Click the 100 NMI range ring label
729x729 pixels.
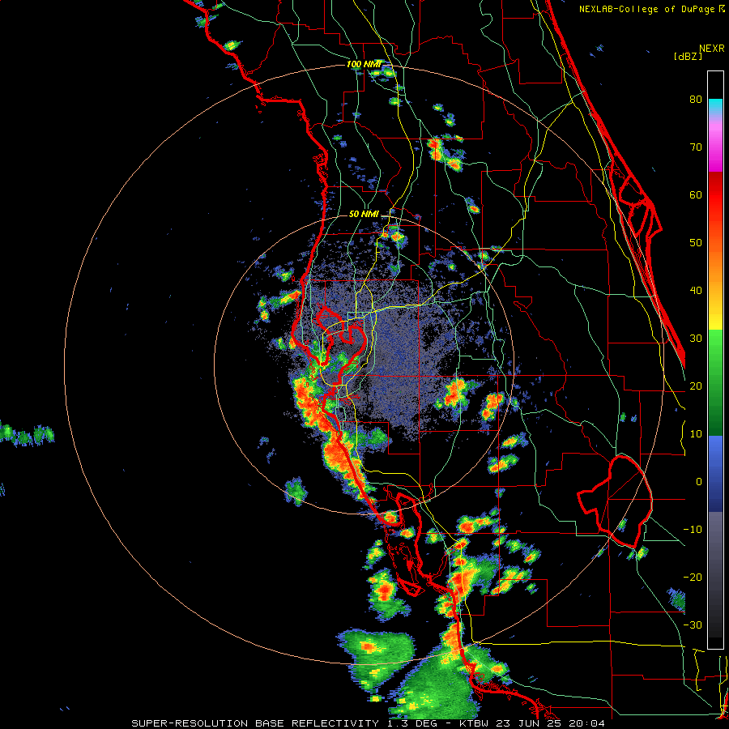(x=363, y=64)
